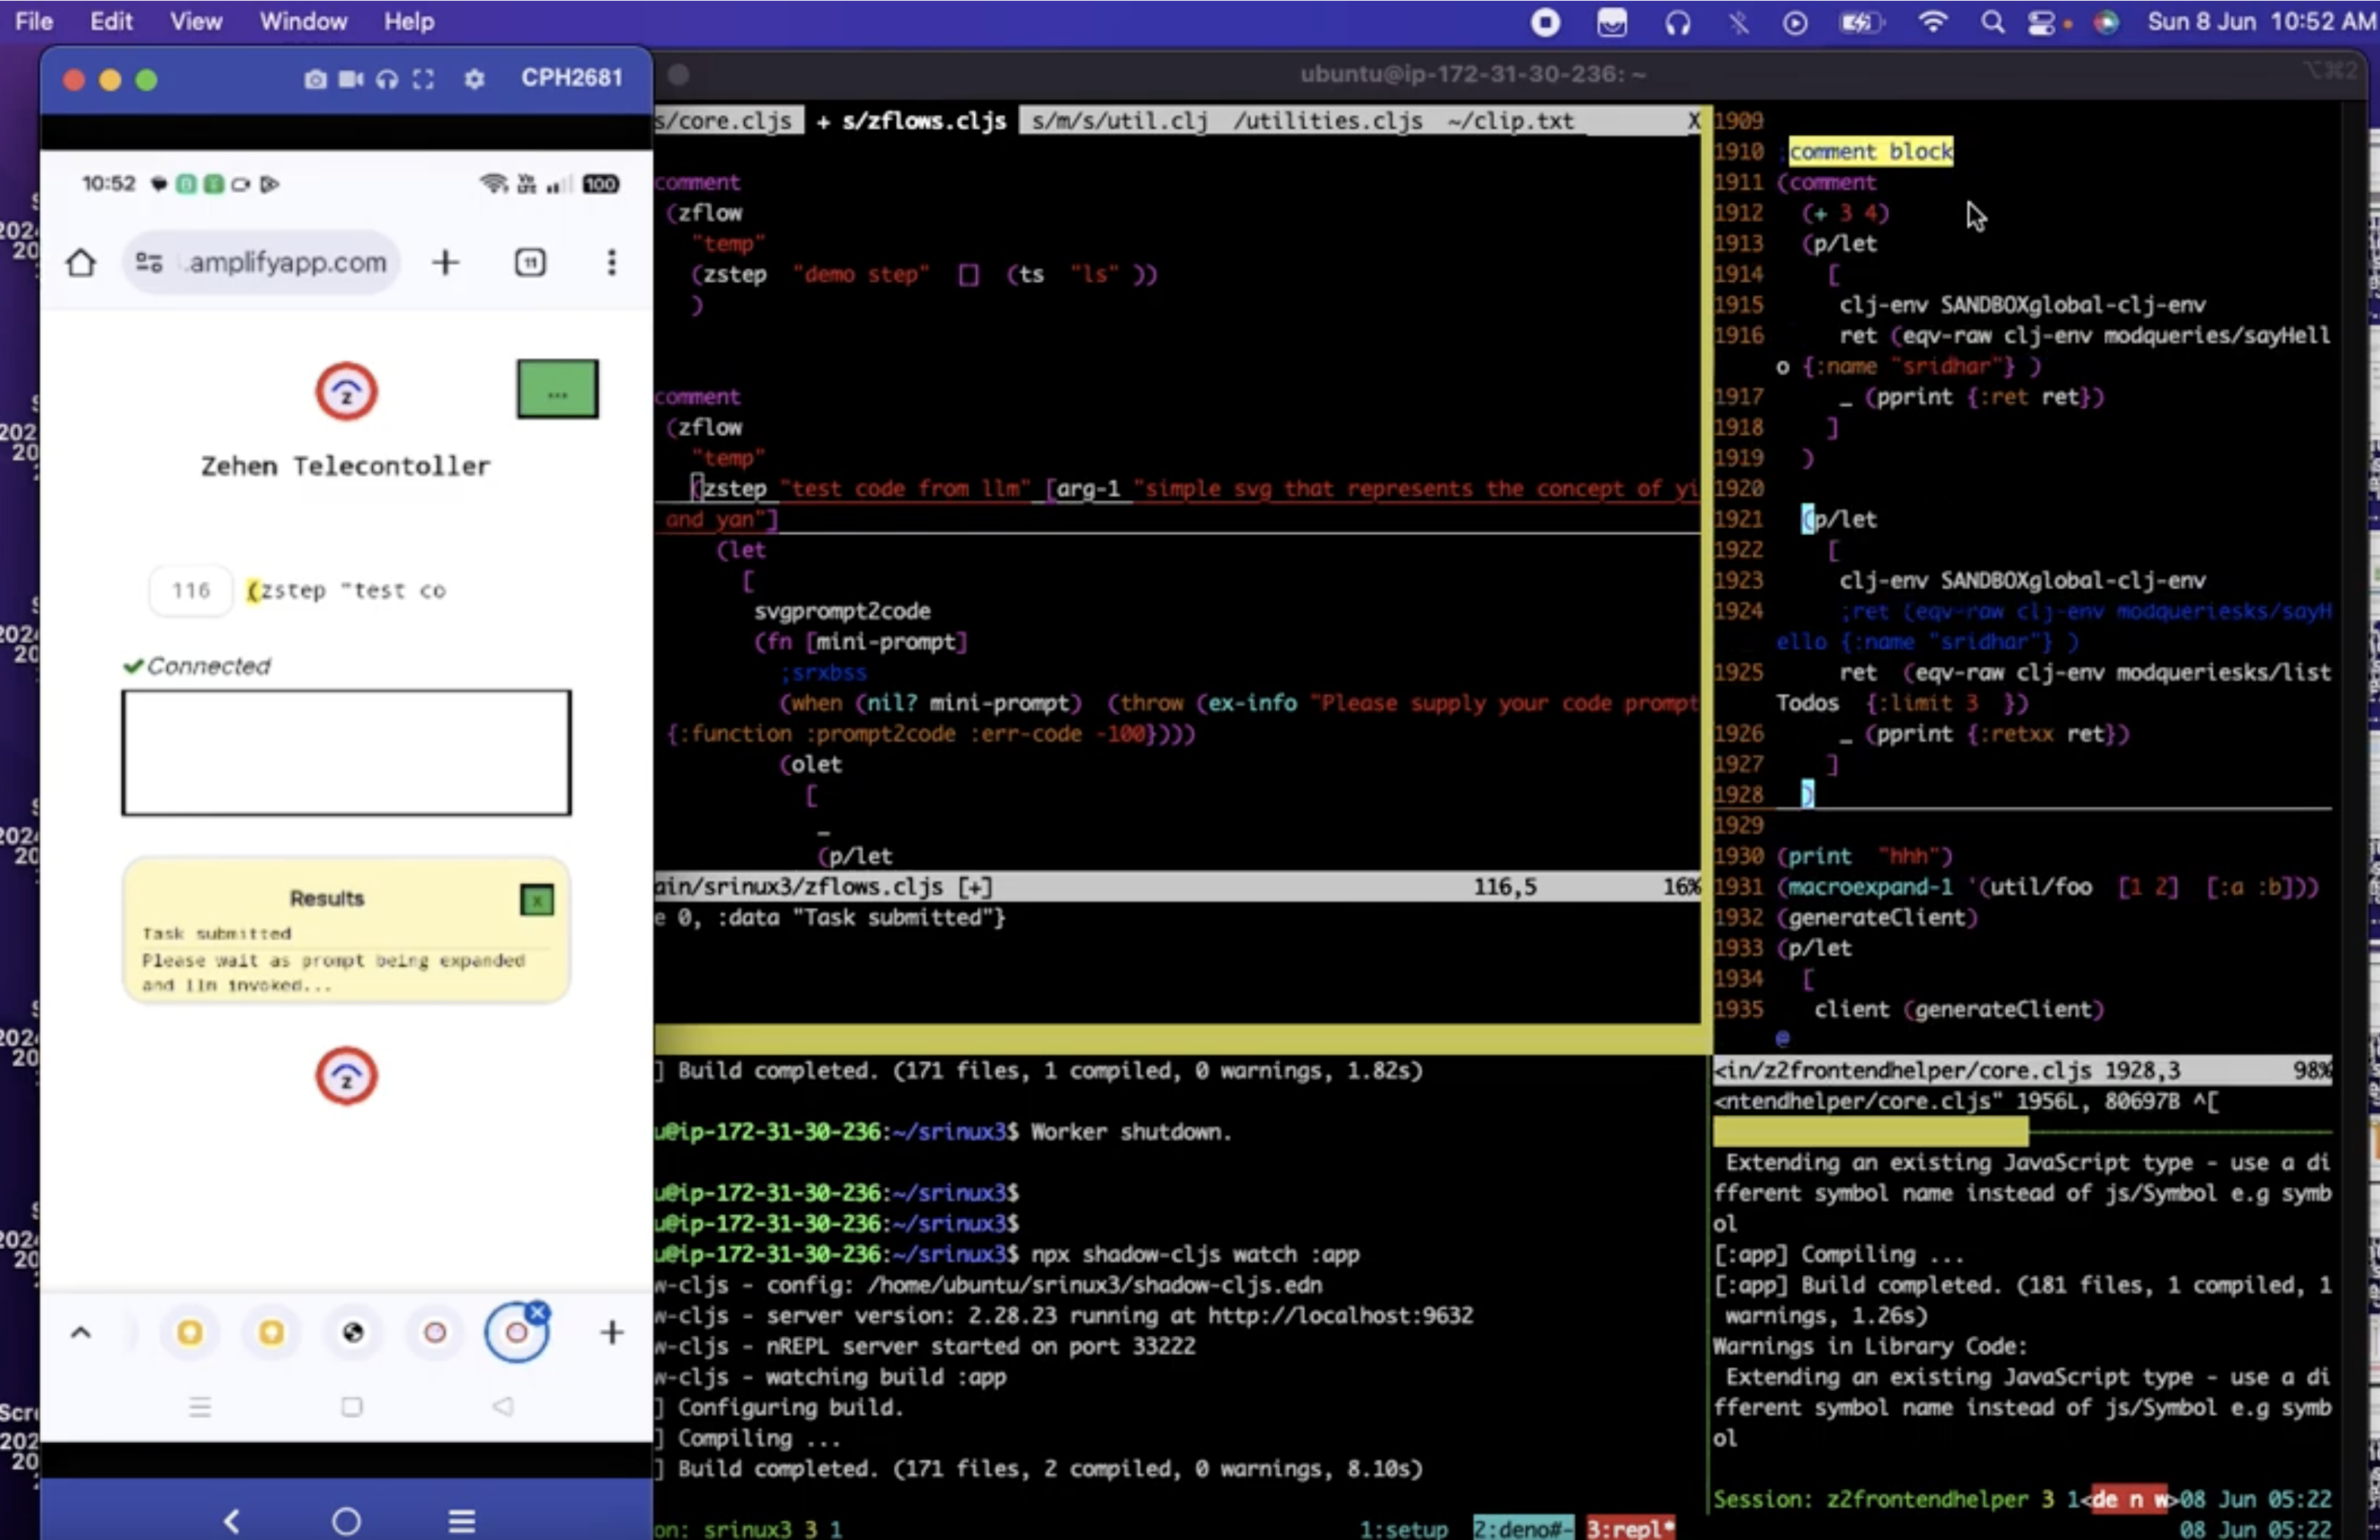Open the browser three-dot overflow menu
The width and height of the screenshot is (2380, 1540).
pyautogui.click(x=611, y=262)
